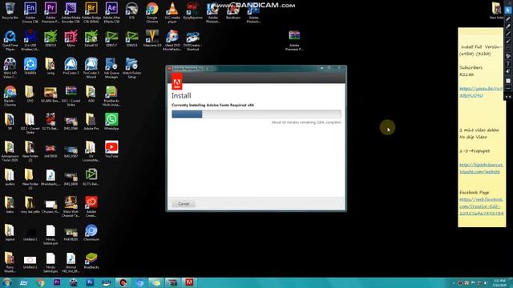This screenshot has height=288, width=513.
Task: Click the minutes remaining status text
Action: (306, 122)
